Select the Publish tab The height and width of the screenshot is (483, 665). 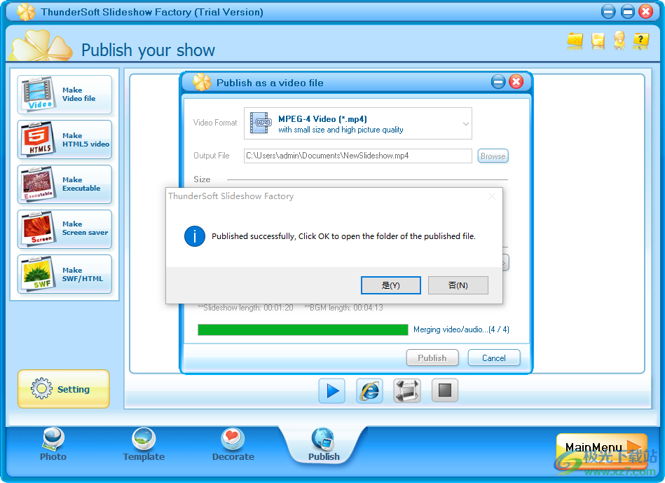point(324,444)
